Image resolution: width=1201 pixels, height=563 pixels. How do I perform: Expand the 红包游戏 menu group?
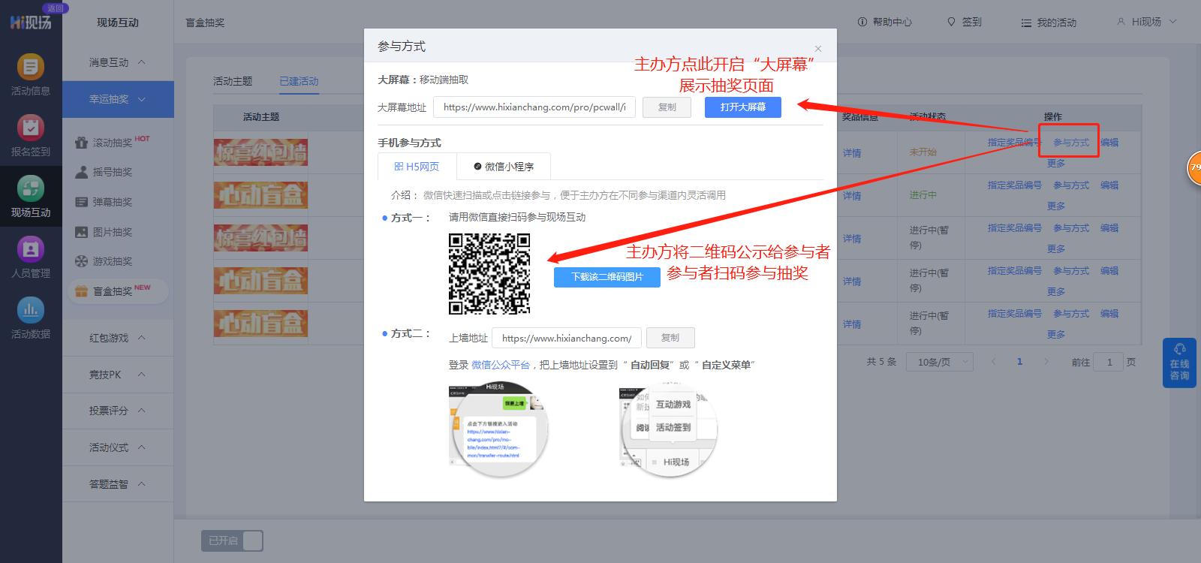coord(118,338)
